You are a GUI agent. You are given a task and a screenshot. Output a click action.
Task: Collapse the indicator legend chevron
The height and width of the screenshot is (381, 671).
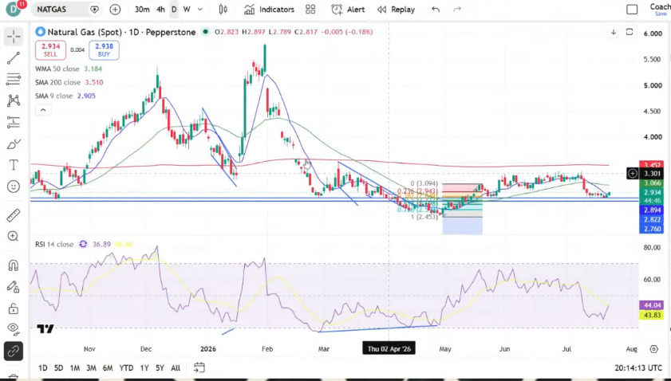tap(43, 110)
